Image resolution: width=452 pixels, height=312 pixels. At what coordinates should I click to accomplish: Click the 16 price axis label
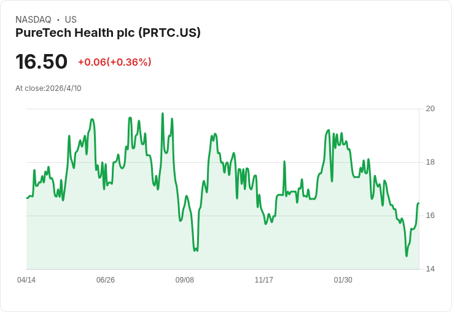click(x=431, y=216)
